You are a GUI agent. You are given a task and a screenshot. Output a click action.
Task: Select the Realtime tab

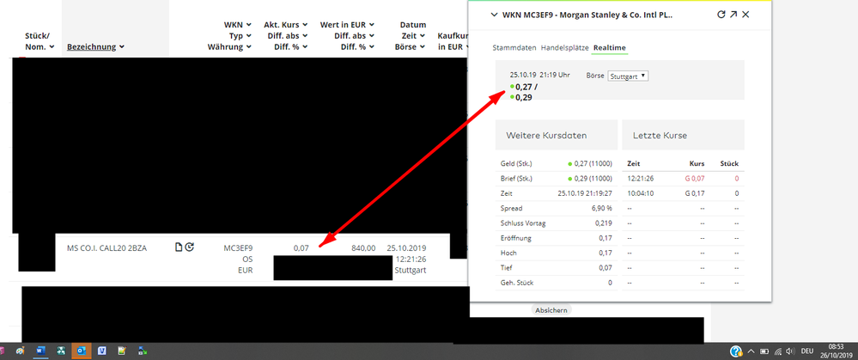click(610, 46)
